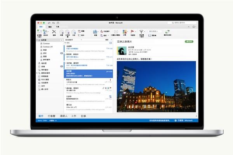The width and height of the screenshot is (233, 155).
Task: Click the Move folder icon in the ribbon
Action: [x=95, y=32]
